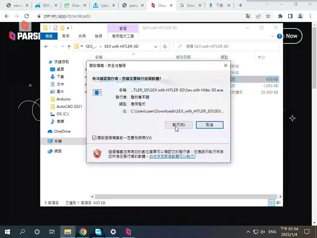Select OneDrive in navigation pane
Image resolution: width=317 pixels, height=238 pixels.
62,131
